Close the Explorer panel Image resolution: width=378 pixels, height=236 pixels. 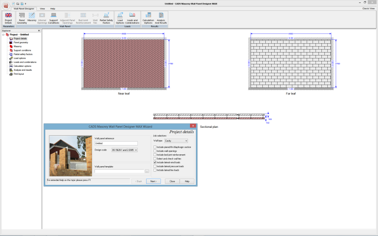point(39,30)
